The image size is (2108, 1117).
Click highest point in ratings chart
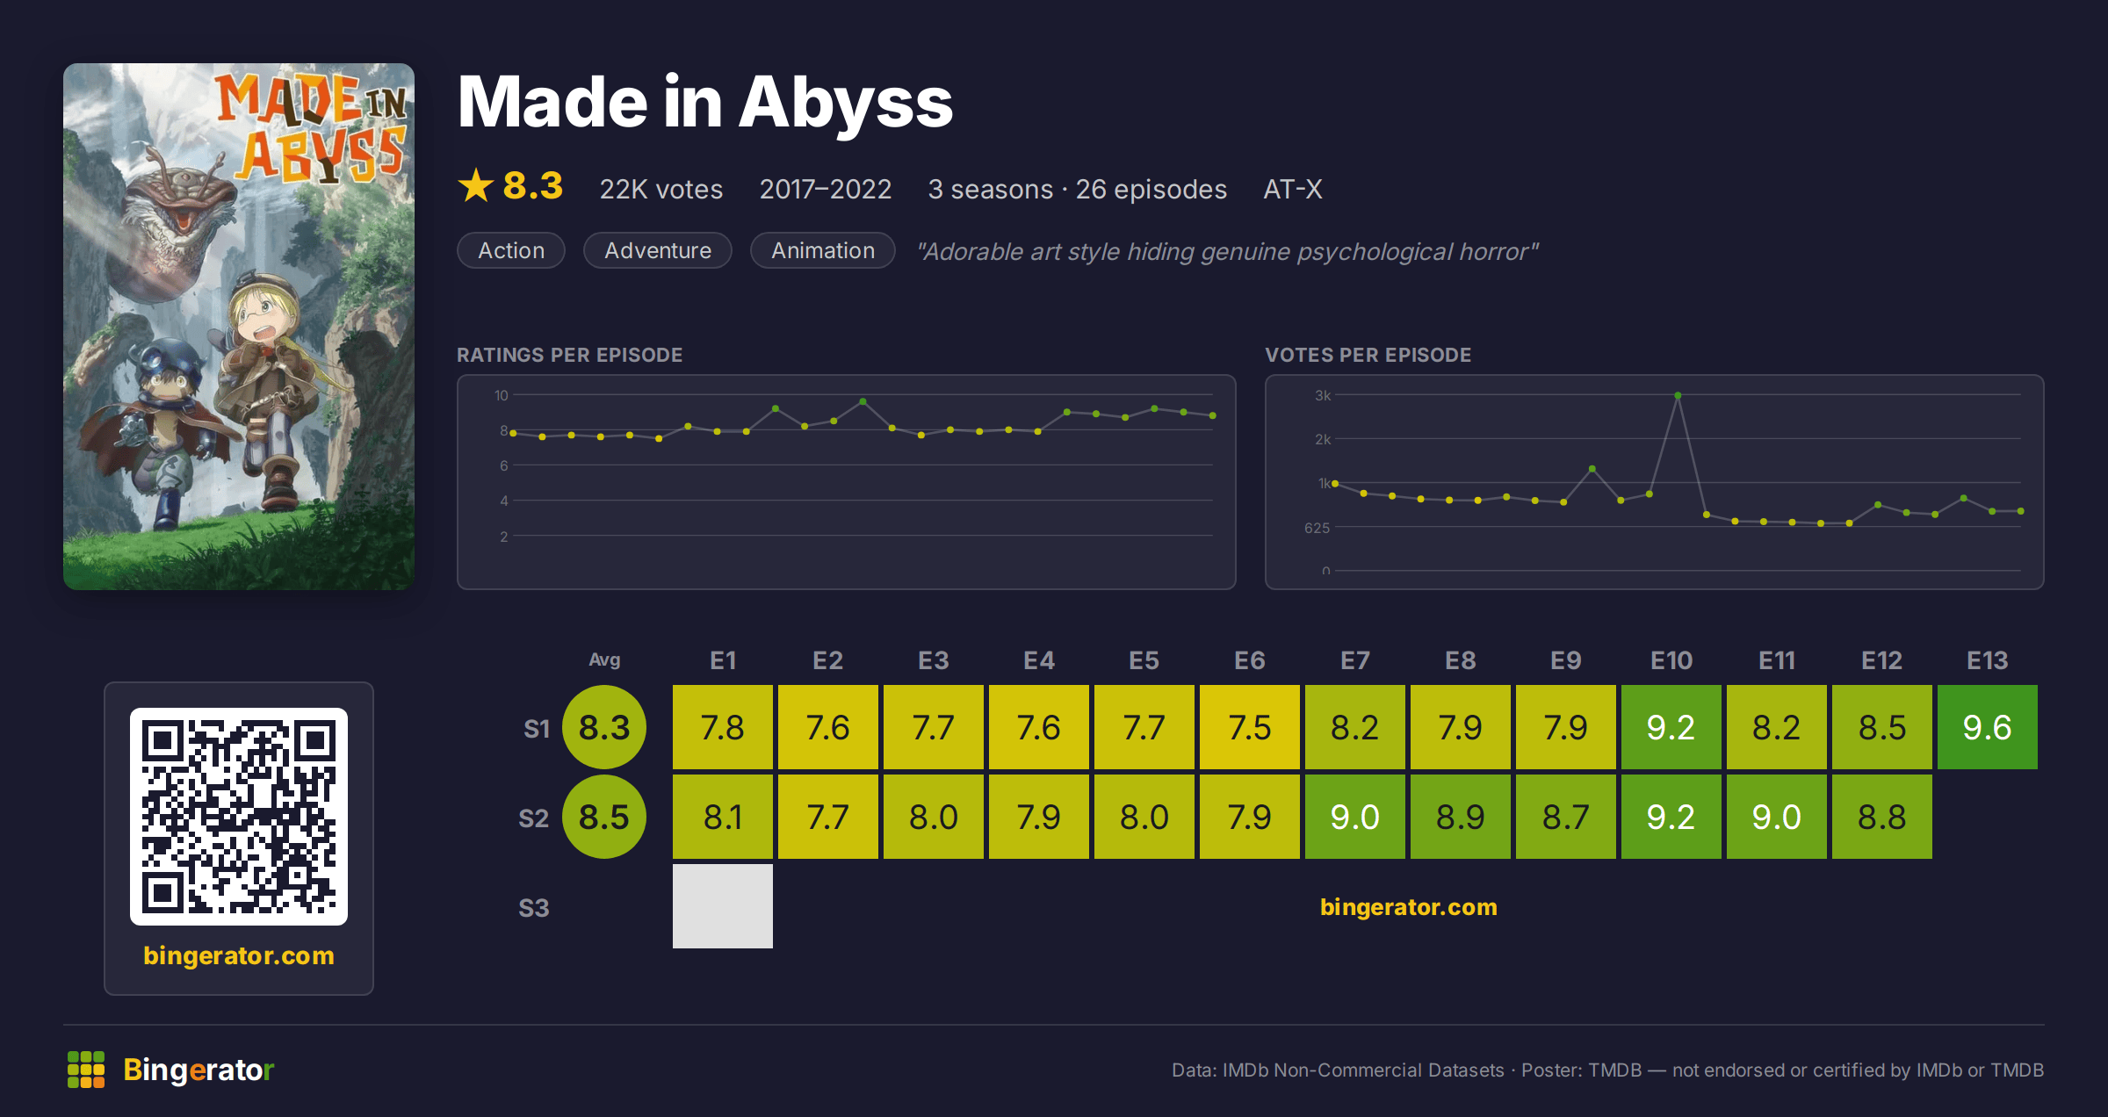pyautogui.click(x=863, y=401)
